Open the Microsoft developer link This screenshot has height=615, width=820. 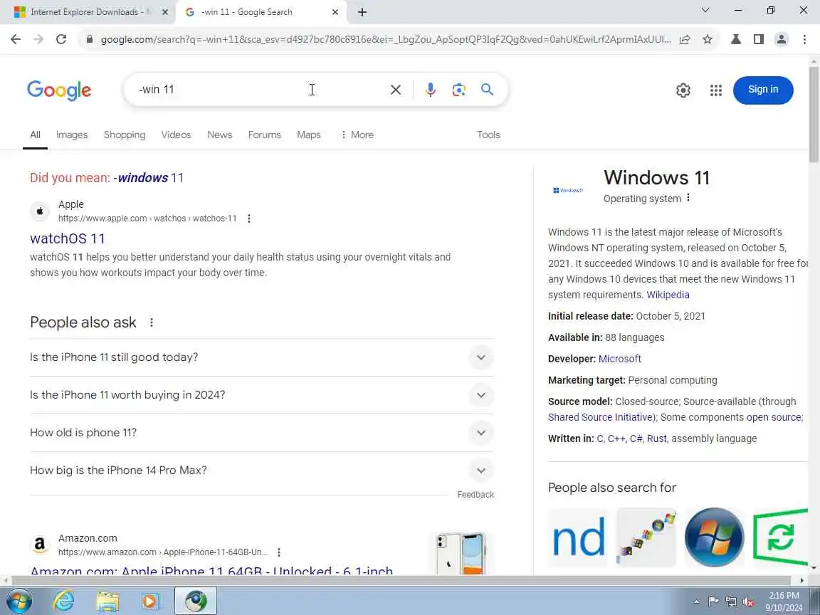point(620,359)
